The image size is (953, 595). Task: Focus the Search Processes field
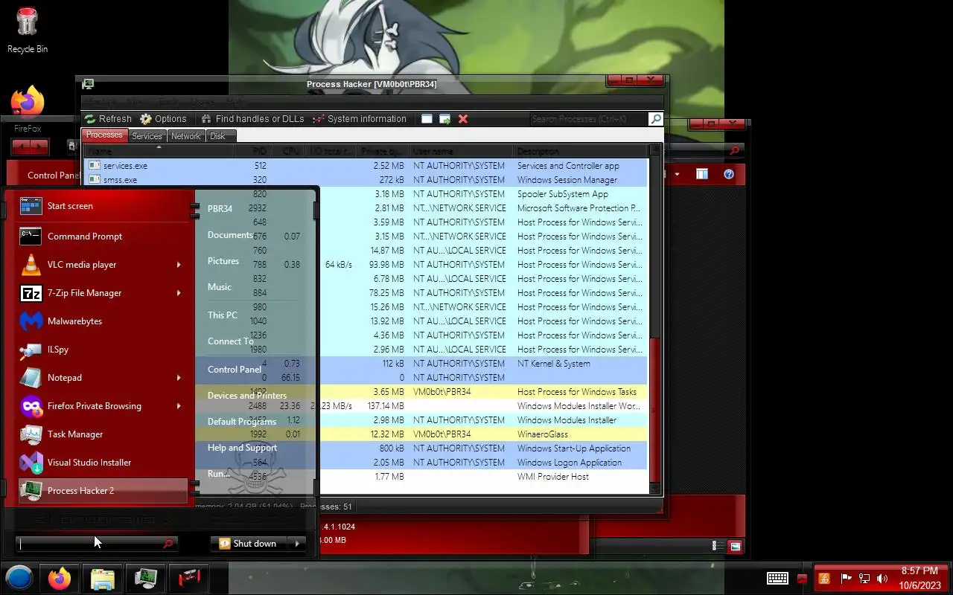tap(589, 119)
